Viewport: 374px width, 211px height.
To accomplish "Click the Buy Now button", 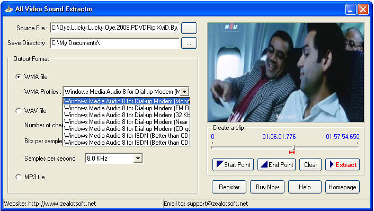I will [267, 187].
